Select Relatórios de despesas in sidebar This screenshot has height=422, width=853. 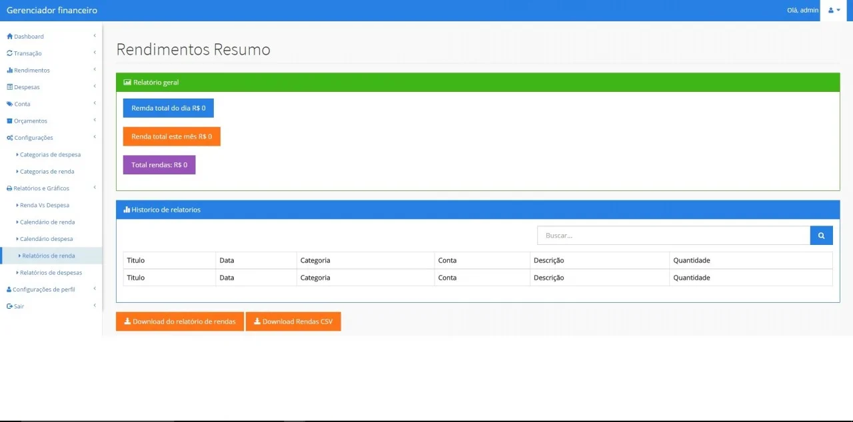tap(51, 273)
